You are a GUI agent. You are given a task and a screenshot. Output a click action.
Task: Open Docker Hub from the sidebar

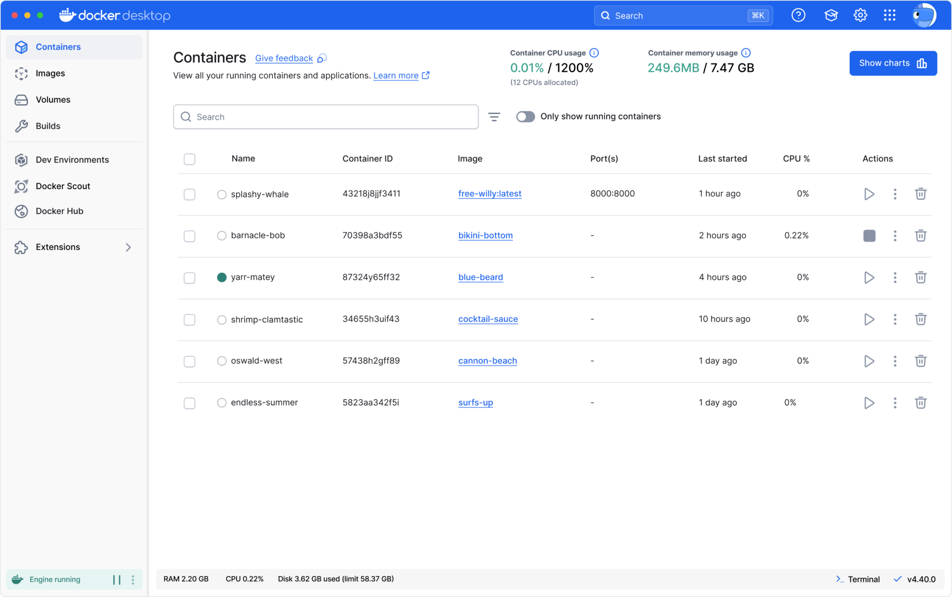coord(58,211)
